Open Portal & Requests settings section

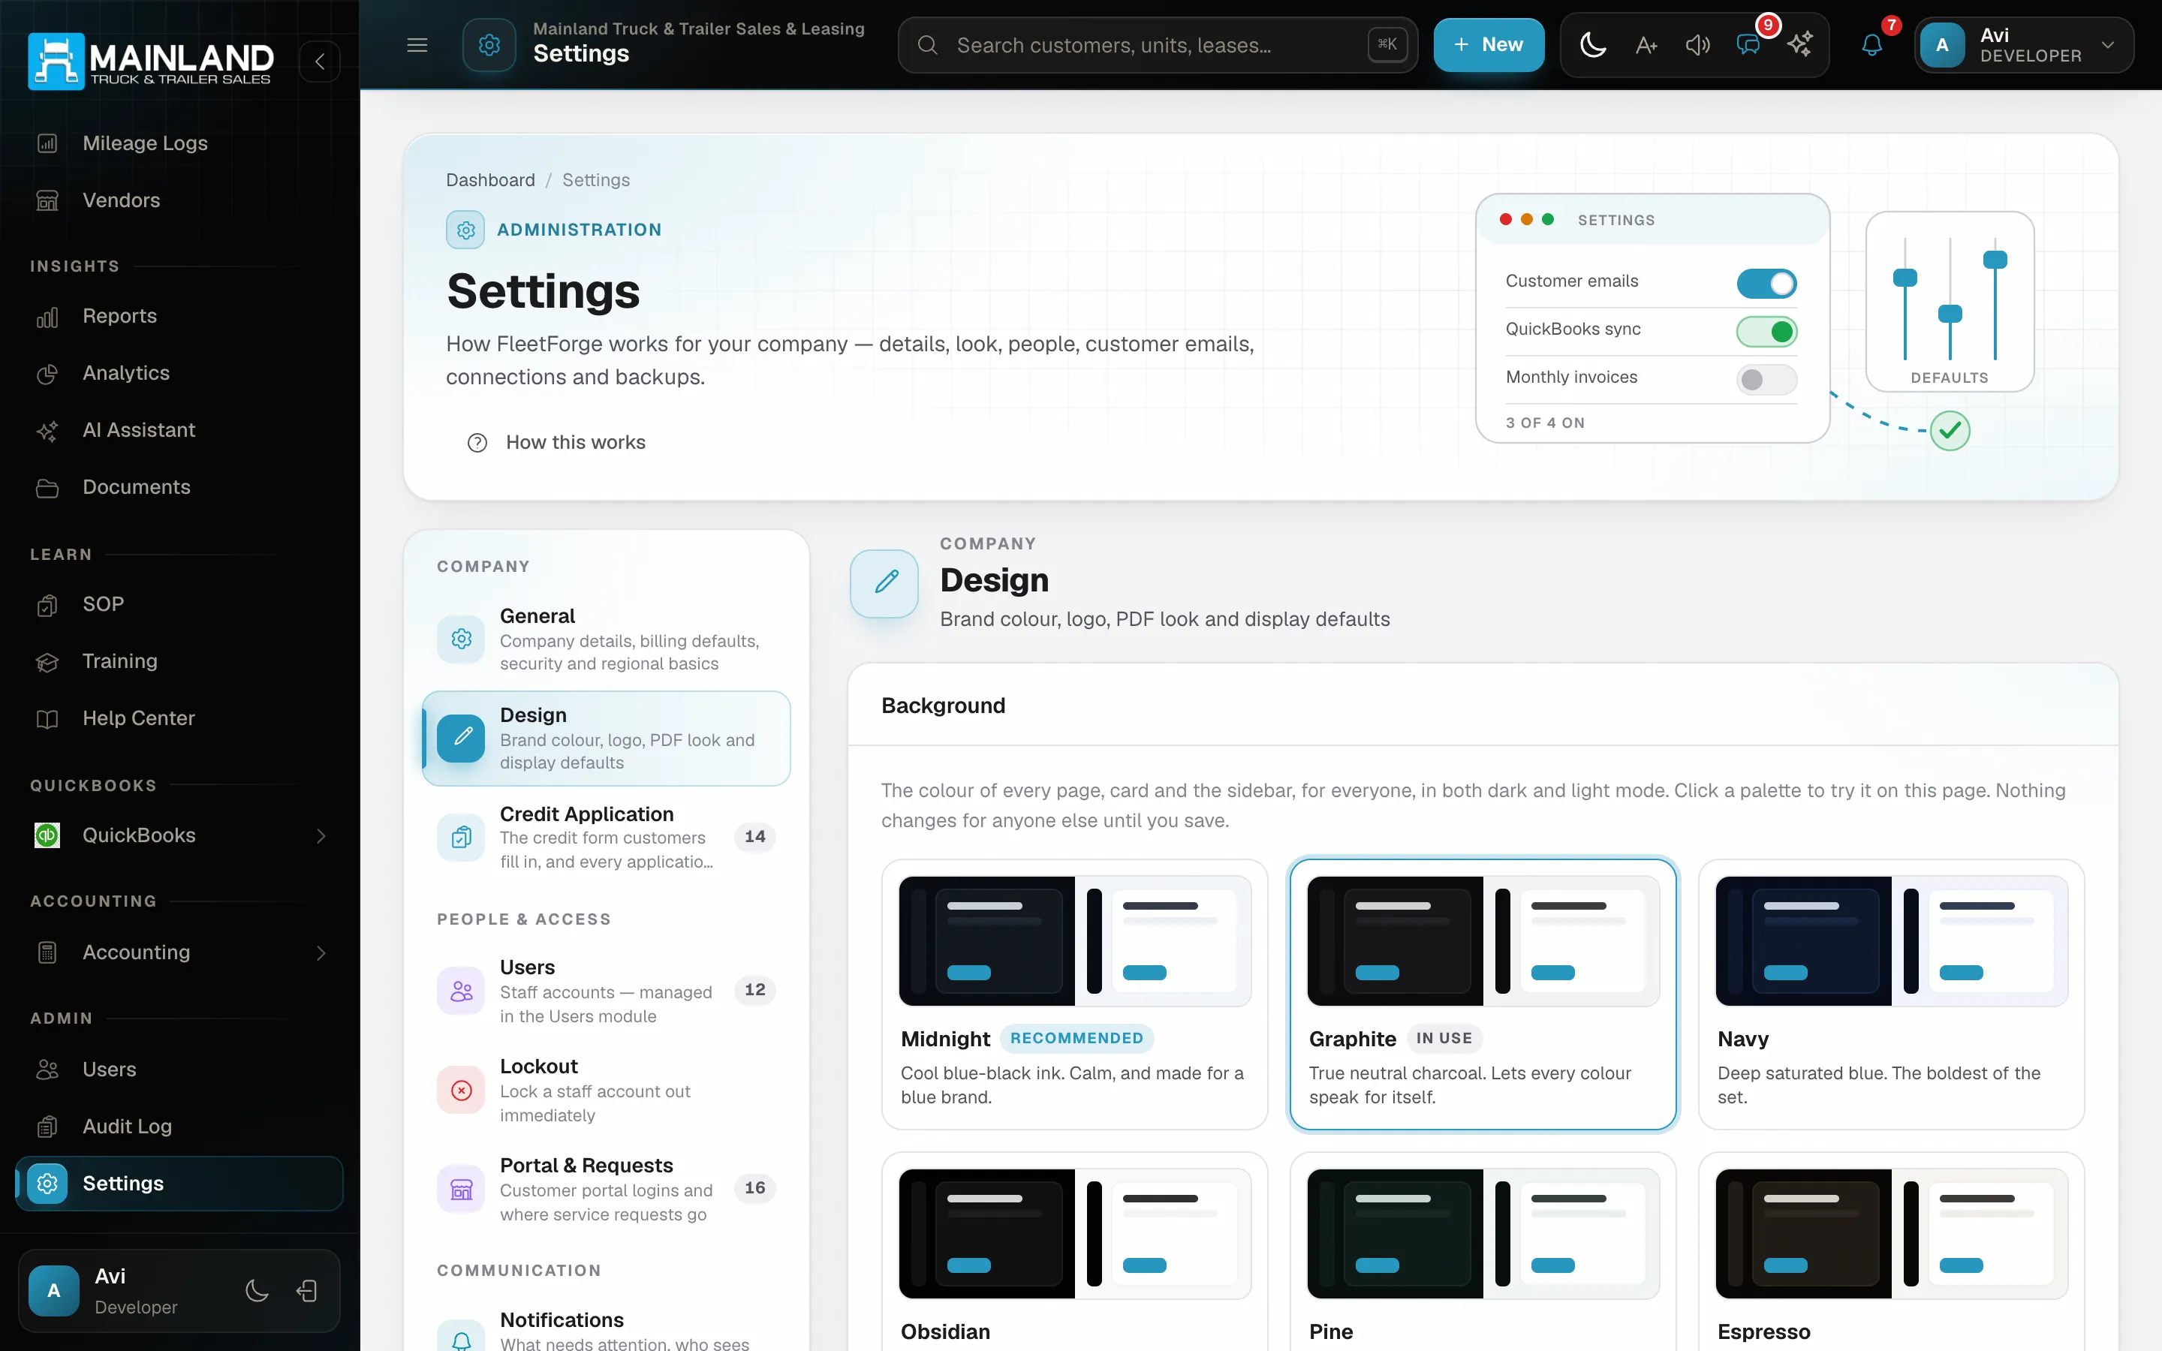point(607,1190)
